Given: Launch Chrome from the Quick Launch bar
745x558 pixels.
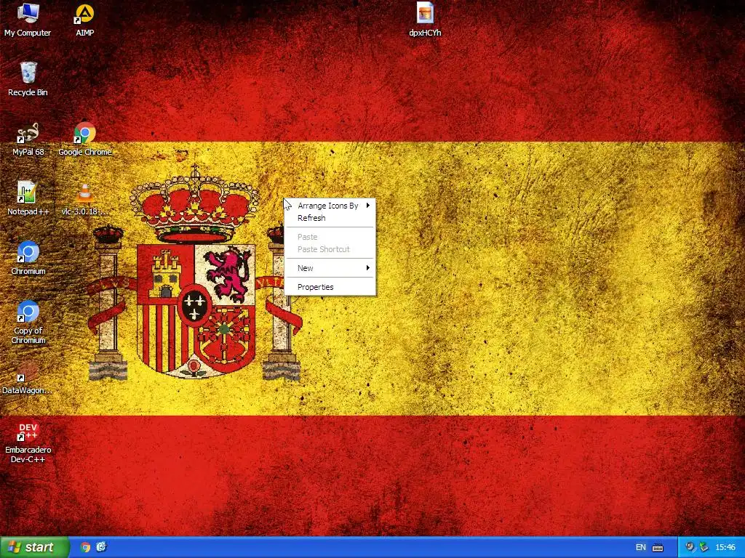Looking at the screenshot, I should pos(85,547).
